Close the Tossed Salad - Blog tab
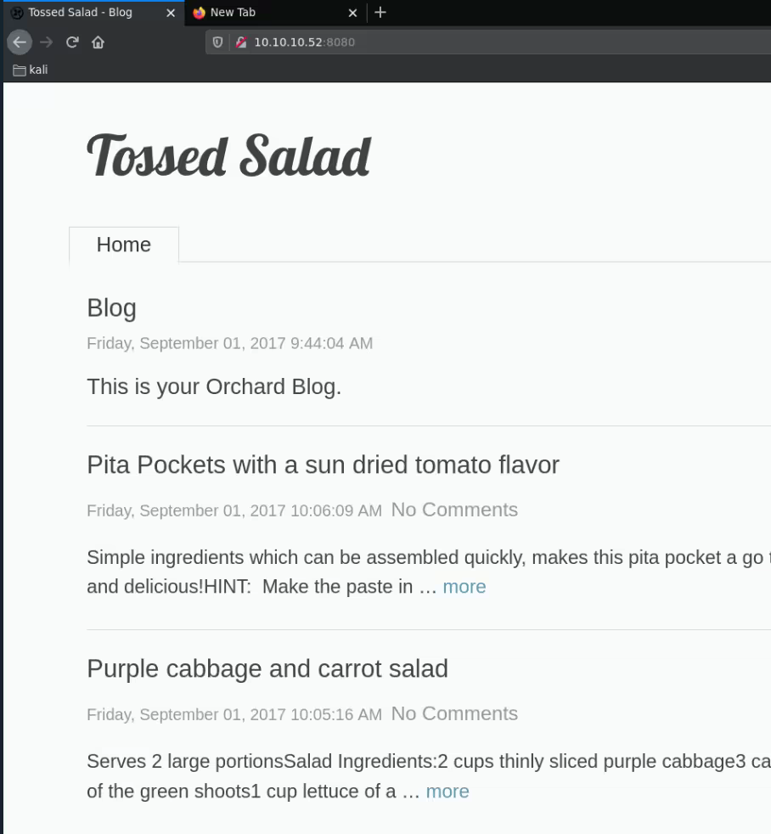This screenshot has height=834, width=771. 171,13
